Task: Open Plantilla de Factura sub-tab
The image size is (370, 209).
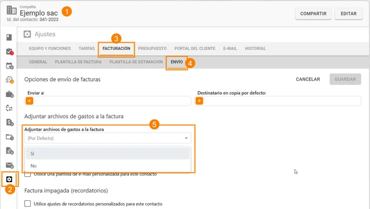Action: click(x=79, y=62)
